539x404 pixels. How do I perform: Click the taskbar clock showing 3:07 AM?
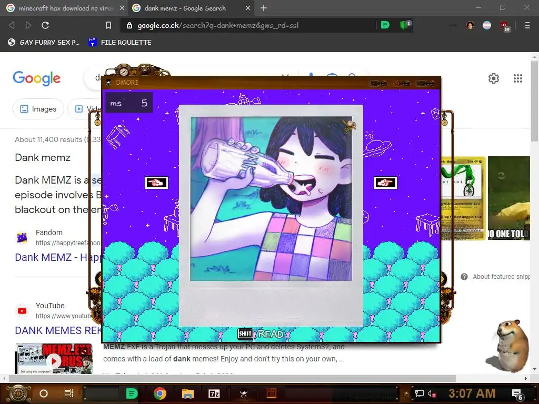pyautogui.click(x=472, y=393)
